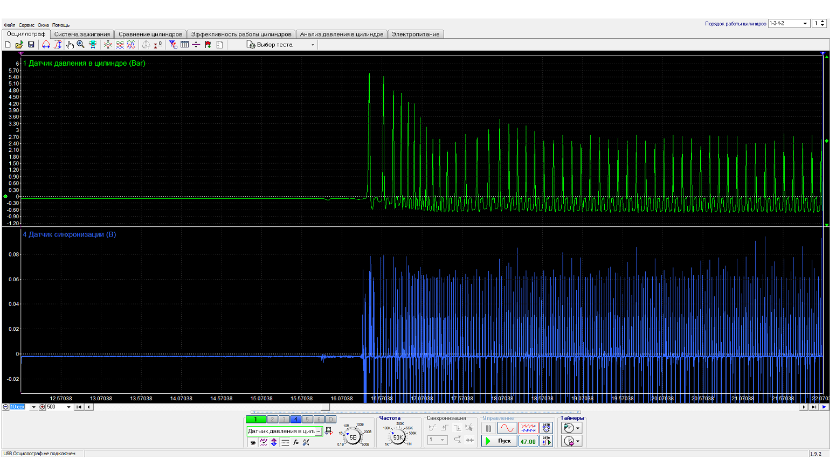Open an oscillogram file with folder icon

19,45
